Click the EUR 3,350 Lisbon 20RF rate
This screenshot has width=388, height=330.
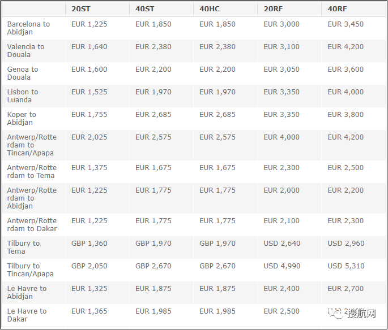pyautogui.click(x=282, y=92)
